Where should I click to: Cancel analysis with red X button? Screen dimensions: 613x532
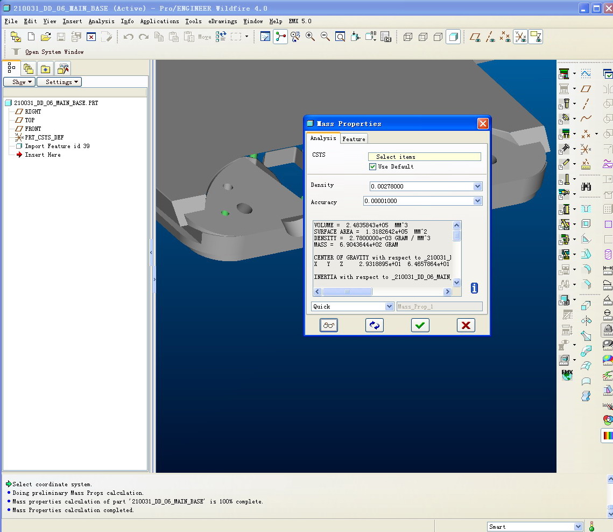coord(466,325)
